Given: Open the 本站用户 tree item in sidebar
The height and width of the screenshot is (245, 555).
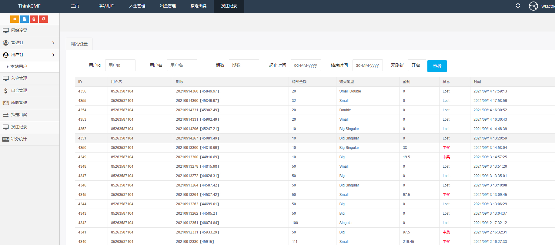Looking at the screenshot, I should [x=19, y=66].
